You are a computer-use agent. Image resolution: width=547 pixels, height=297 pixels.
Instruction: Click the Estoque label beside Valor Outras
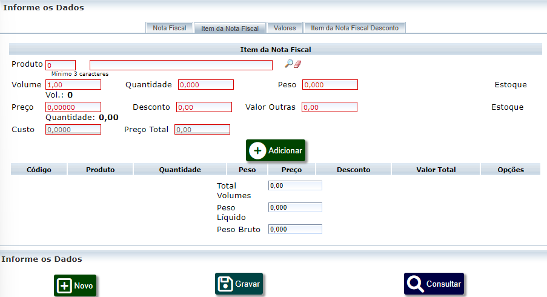pos(507,107)
